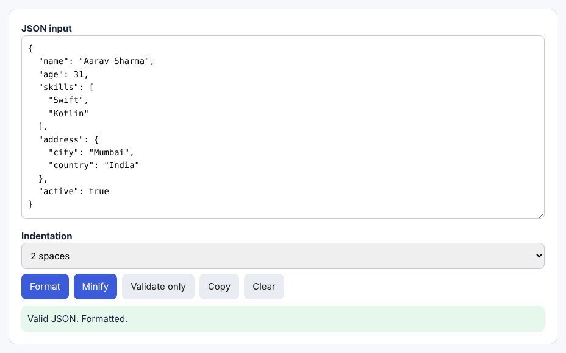This screenshot has width=566, height=353.
Task: Click the "address": { line
Action: (68, 139)
